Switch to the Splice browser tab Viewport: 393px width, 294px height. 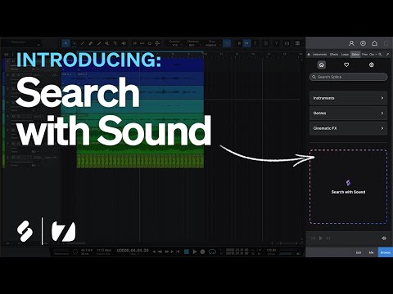pyautogui.click(x=355, y=55)
